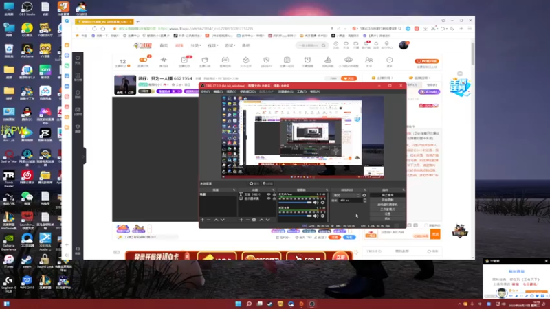Mute the 桌面音频 channel speaker icon
This screenshot has height=309, width=550.
coord(316,216)
